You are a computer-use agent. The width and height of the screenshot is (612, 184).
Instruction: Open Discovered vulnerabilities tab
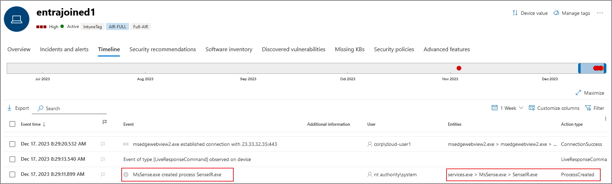(293, 49)
